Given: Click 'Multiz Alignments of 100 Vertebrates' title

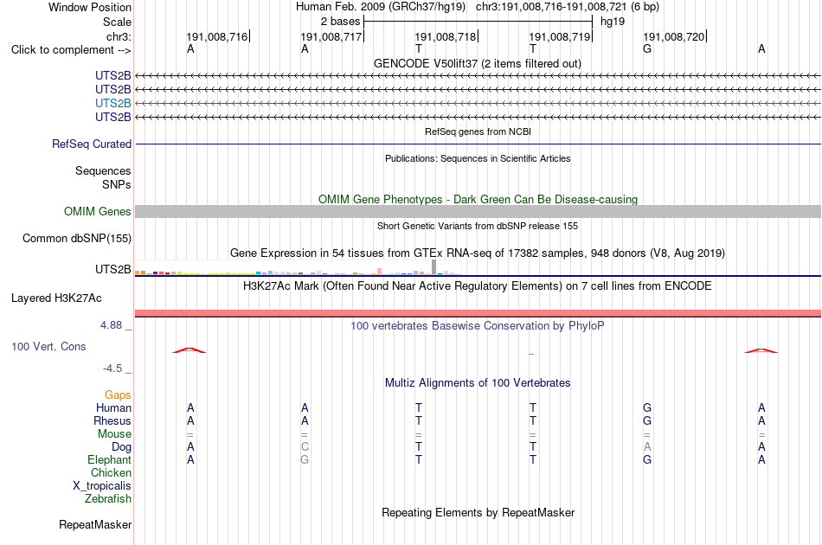Looking at the screenshot, I should [x=478, y=383].
